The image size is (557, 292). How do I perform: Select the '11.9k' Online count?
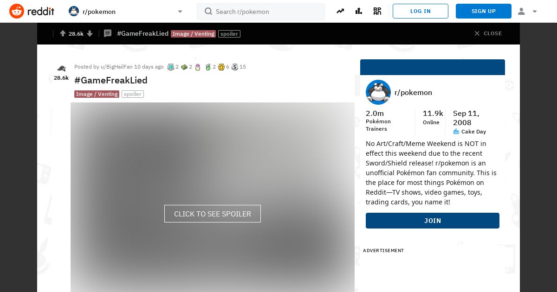point(433,114)
